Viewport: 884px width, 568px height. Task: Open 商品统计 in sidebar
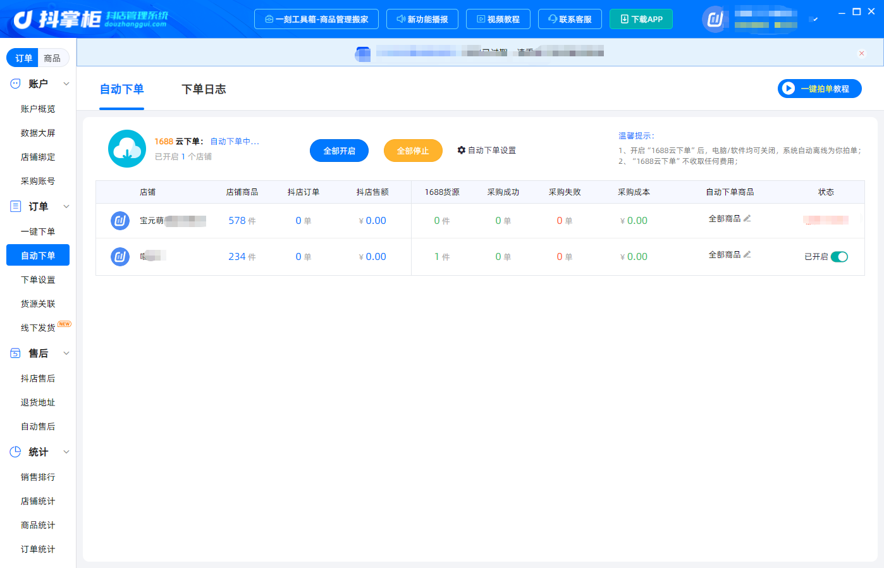click(x=38, y=525)
